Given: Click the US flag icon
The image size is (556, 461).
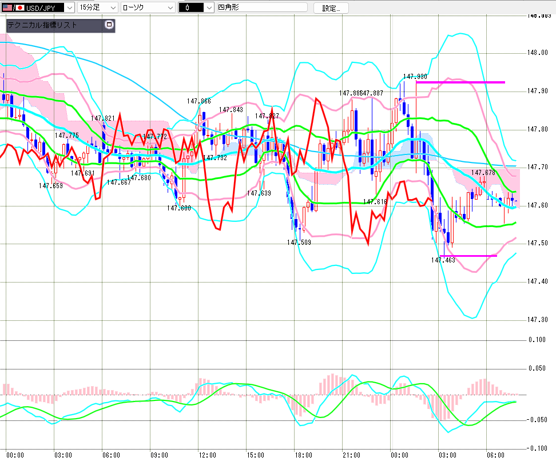Looking at the screenshot, I should [7, 7].
